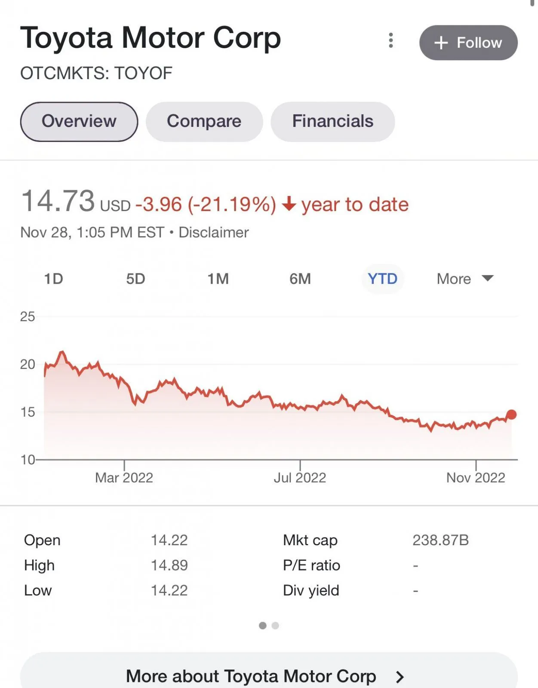This screenshot has height=688, width=538.
Task: Open the Compare tab
Action: (x=204, y=122)
